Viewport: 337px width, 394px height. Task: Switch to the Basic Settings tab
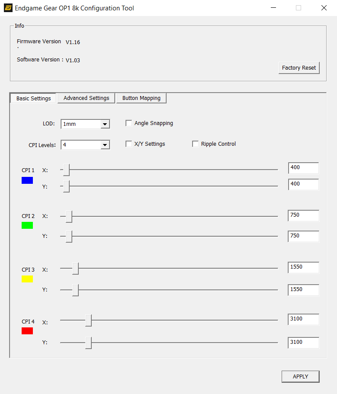pos(33,98)
